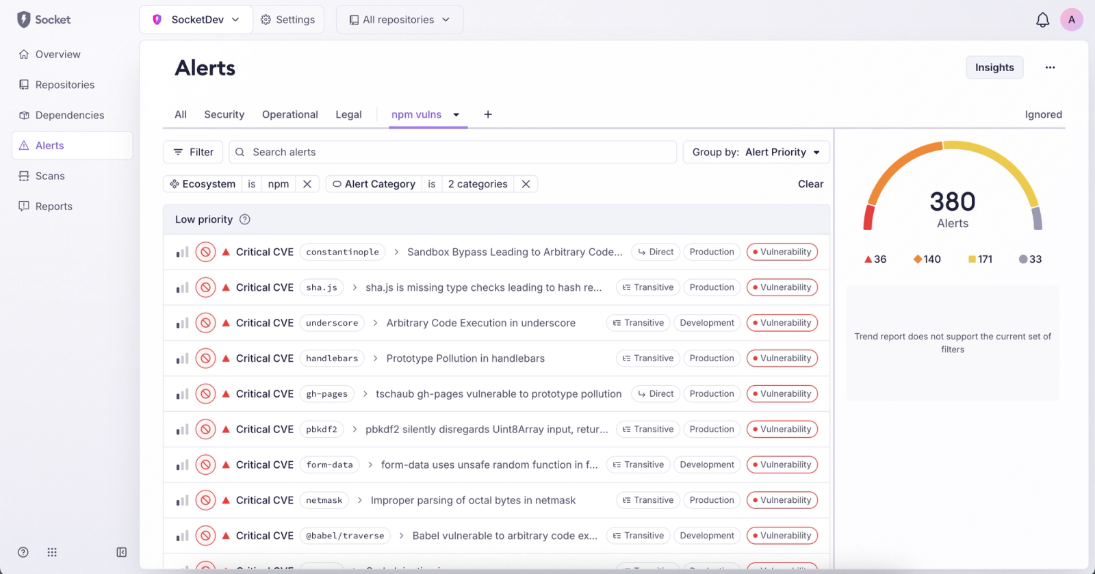This screenshot has height=574, width=1095.
Task: Click priority bars icon on pbkdf2 row
Action: coord(182,430)
